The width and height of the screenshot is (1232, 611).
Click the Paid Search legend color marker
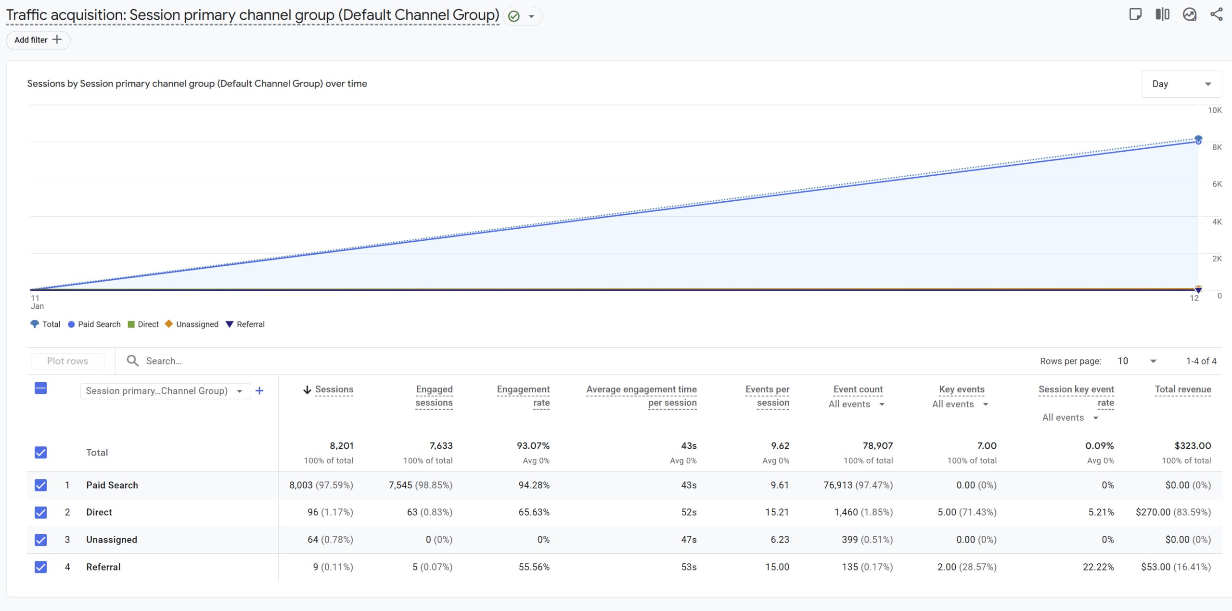pos(71,325)
